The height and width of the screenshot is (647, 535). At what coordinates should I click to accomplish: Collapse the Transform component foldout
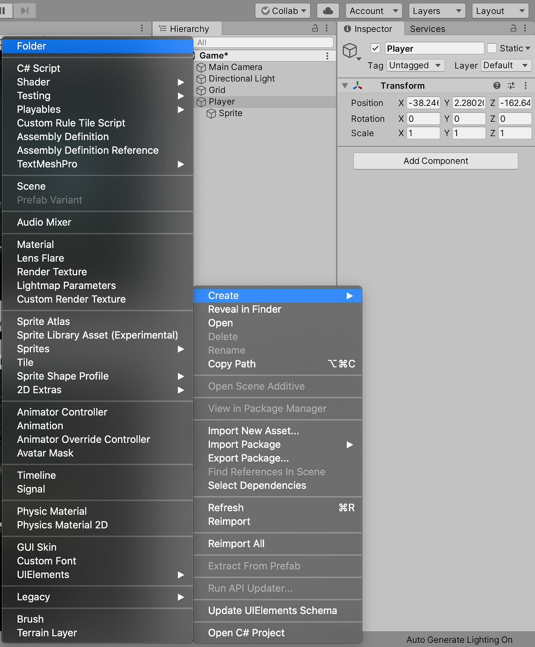[345, 86]
